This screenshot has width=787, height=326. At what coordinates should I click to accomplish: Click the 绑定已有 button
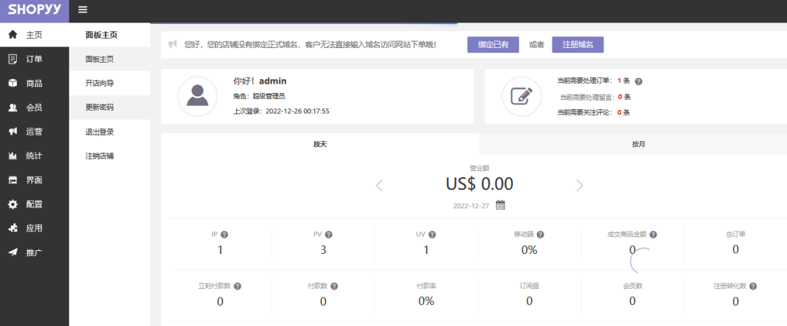click(x=493, y=44)
